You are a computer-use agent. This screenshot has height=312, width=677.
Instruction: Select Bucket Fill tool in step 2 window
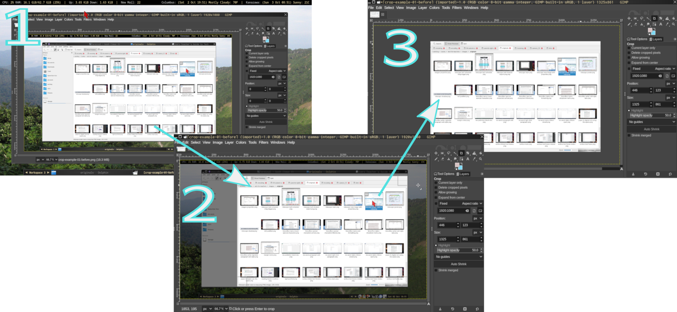click(480, 153)
